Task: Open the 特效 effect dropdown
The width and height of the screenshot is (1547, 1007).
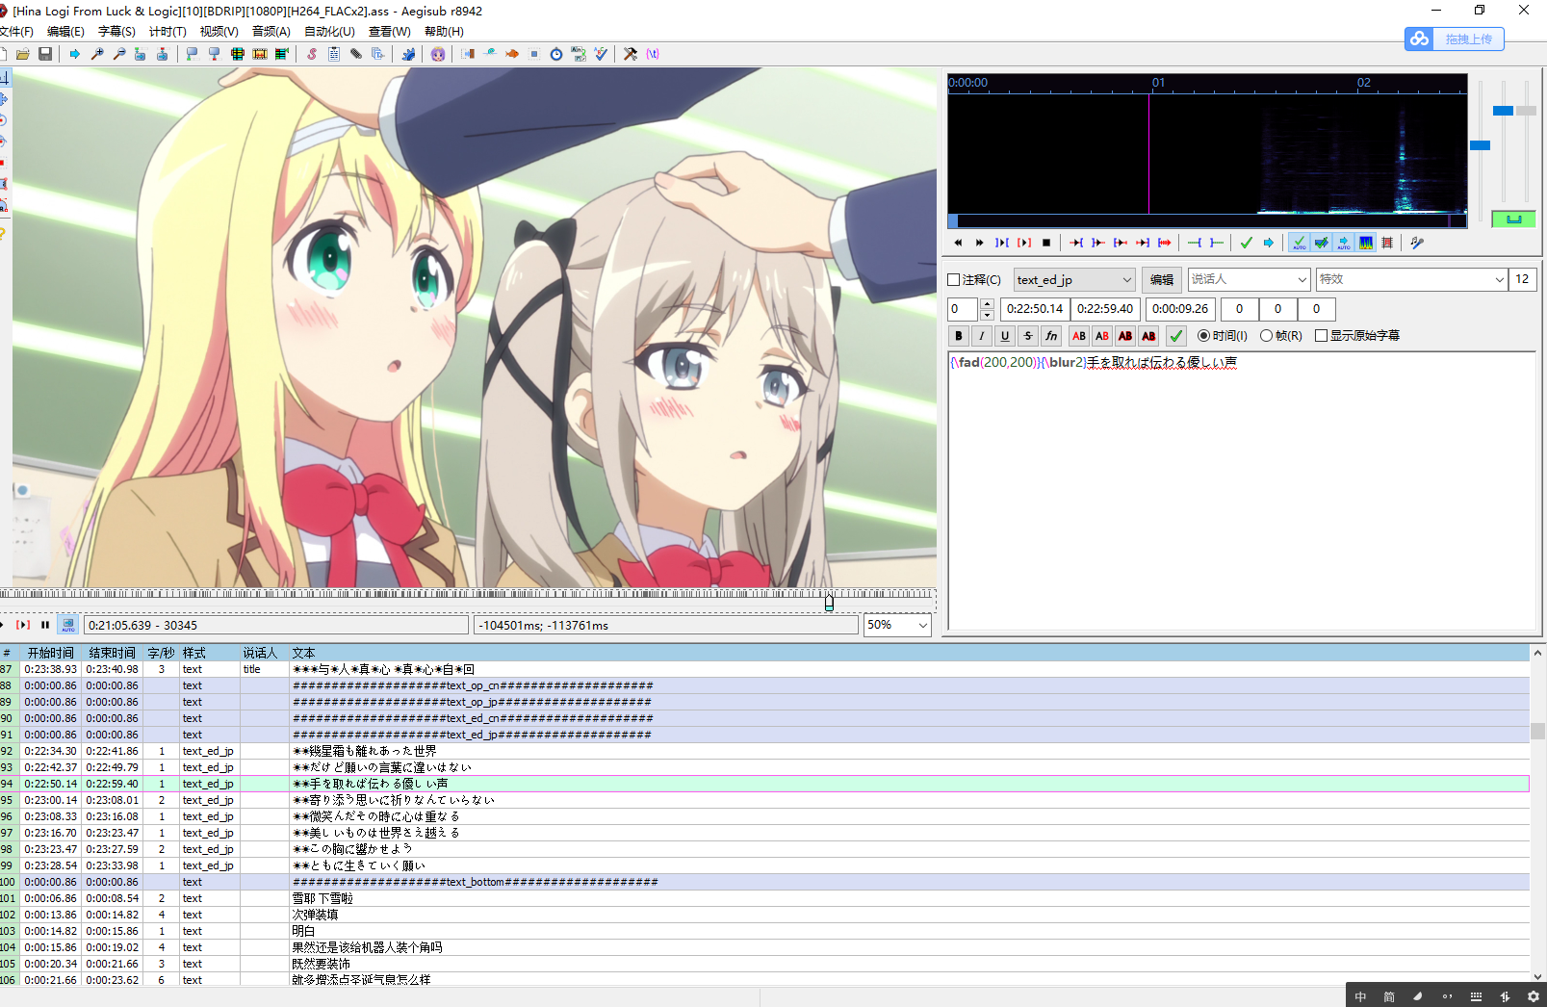Action: click(1411, 279)
